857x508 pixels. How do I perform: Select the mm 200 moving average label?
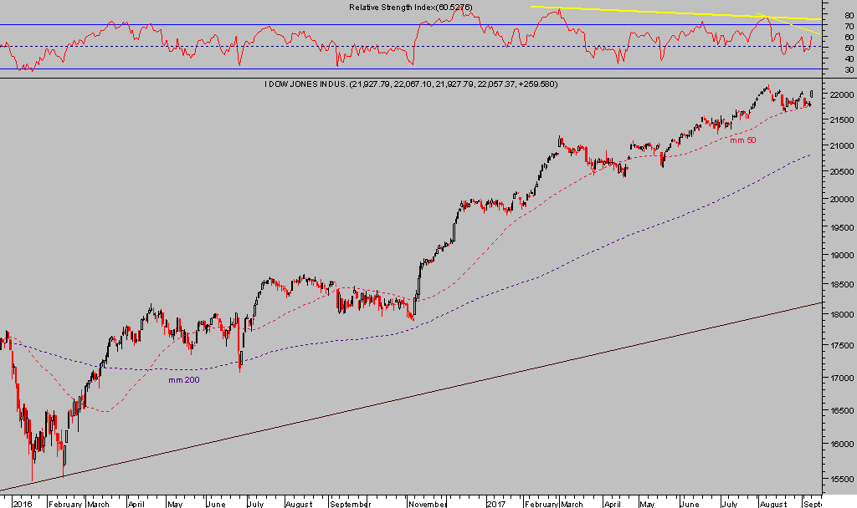(x=183, y=379)
